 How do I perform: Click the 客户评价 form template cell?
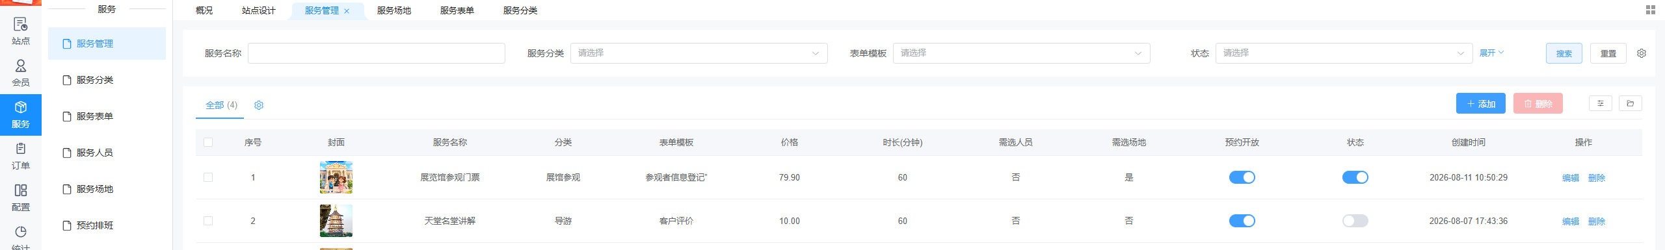click(676, 221)
